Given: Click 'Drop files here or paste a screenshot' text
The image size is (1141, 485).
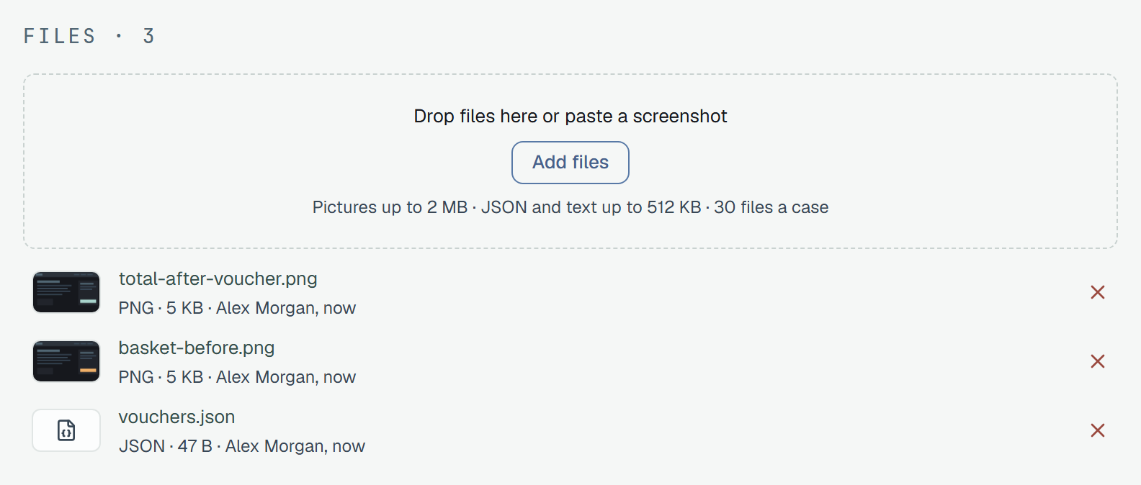Looking at the screenshot, I should pos(570,117).
